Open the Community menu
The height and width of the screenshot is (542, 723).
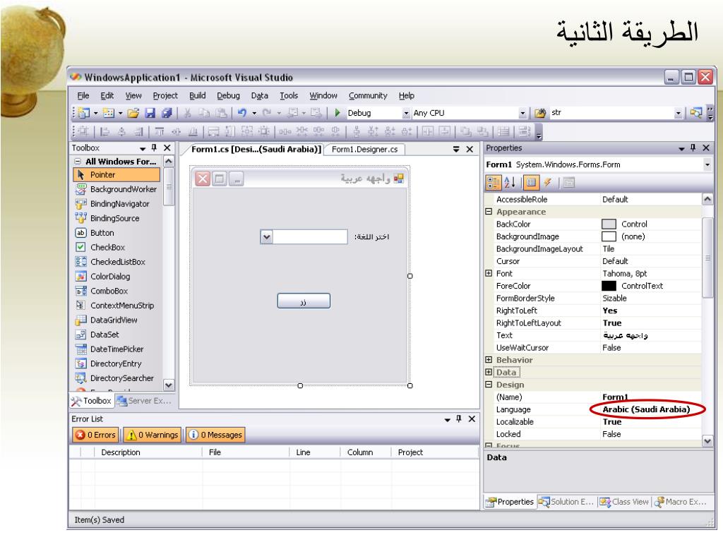(368, 95)
